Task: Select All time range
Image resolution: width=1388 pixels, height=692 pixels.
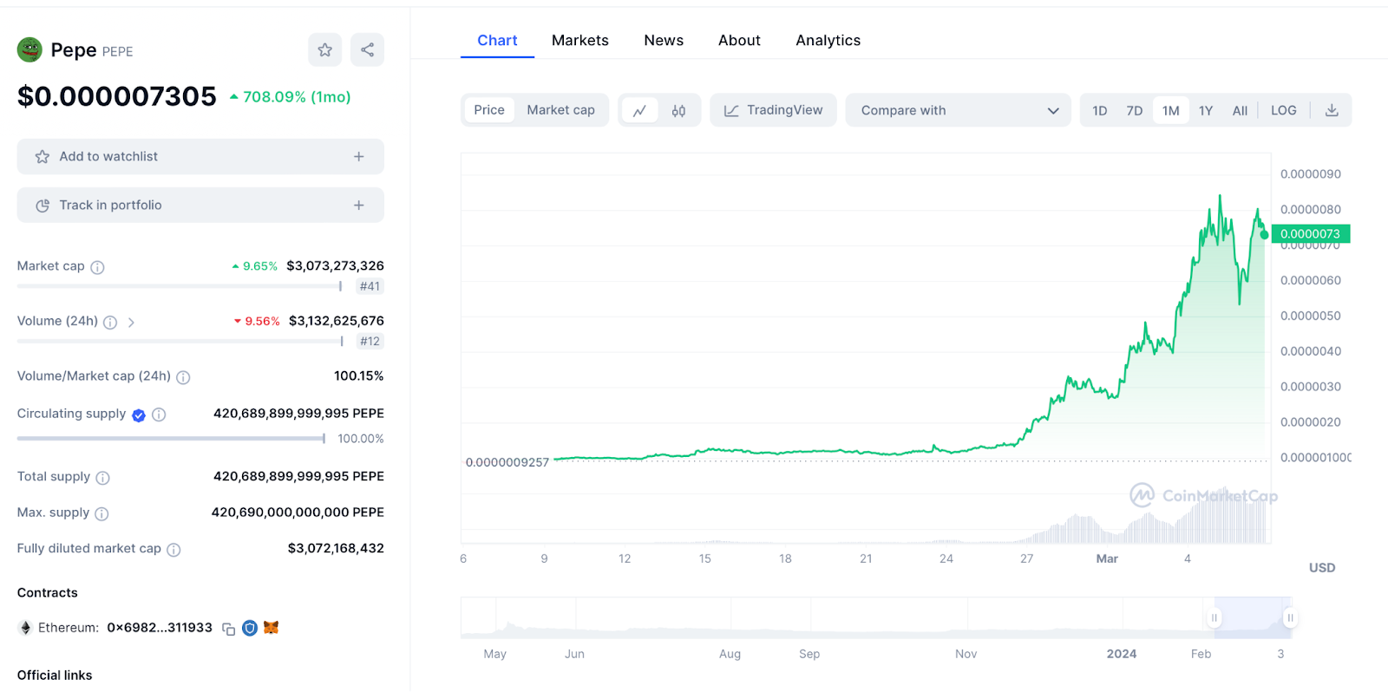Action: [x=1240, y=110]
